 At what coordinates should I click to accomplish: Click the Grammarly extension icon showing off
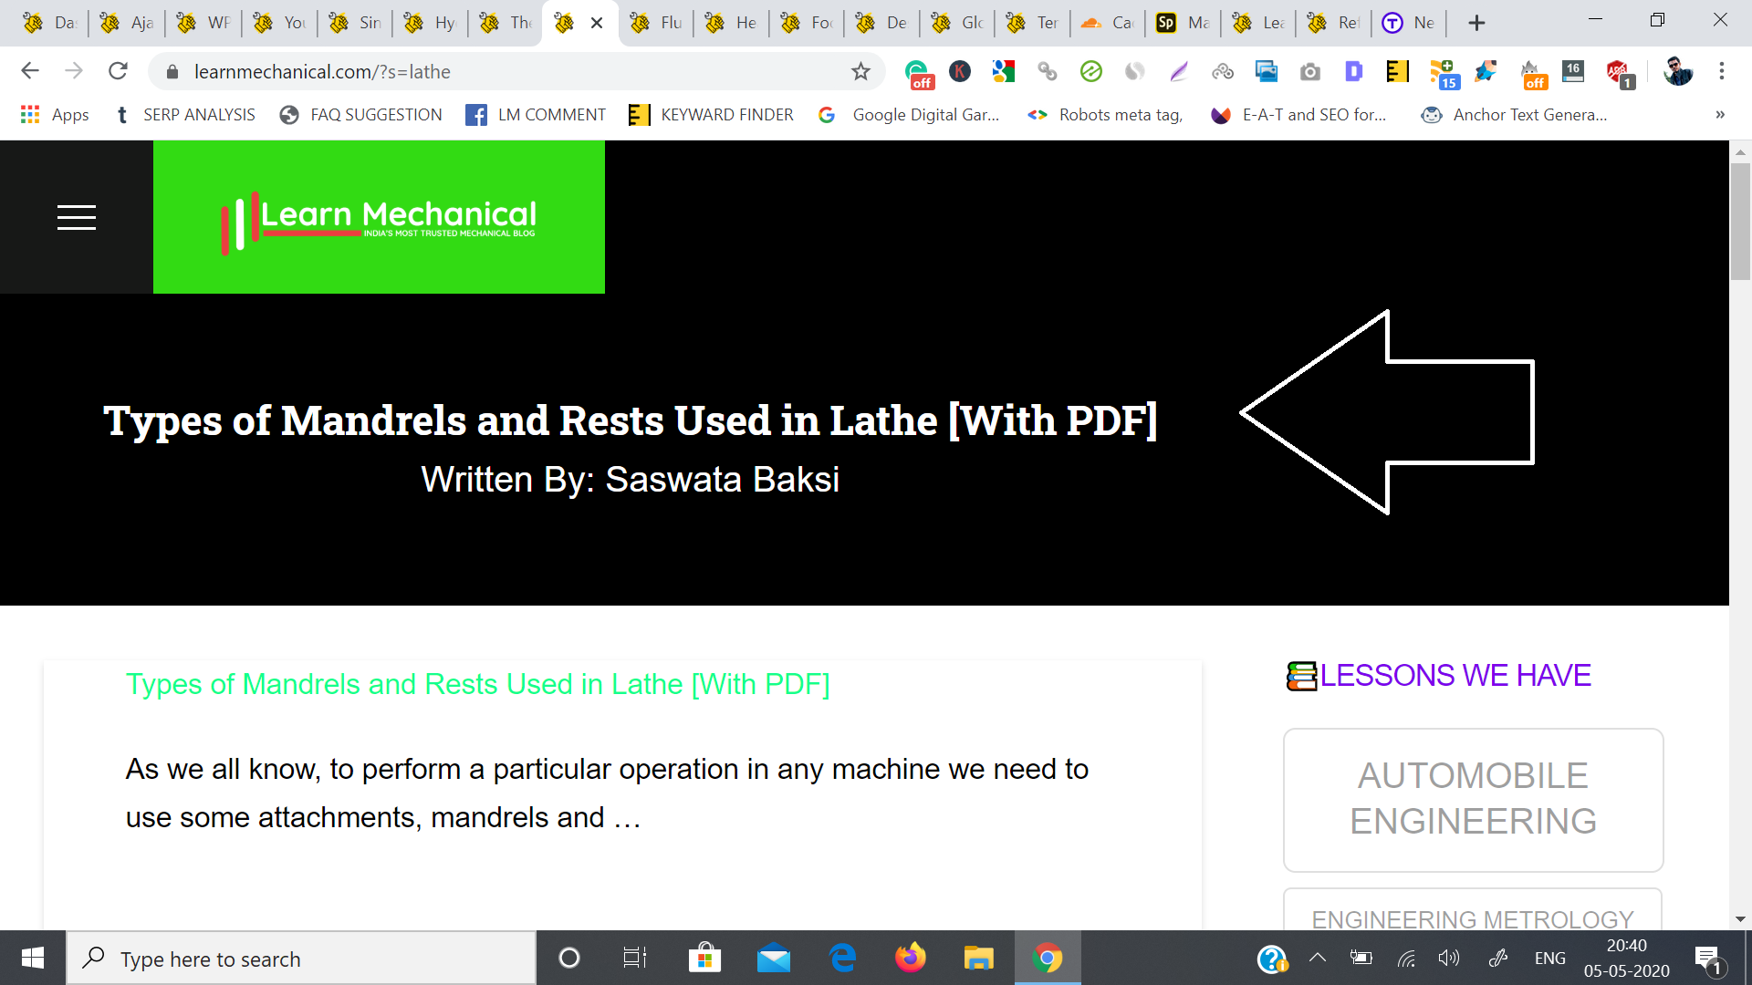pos(918,72)
